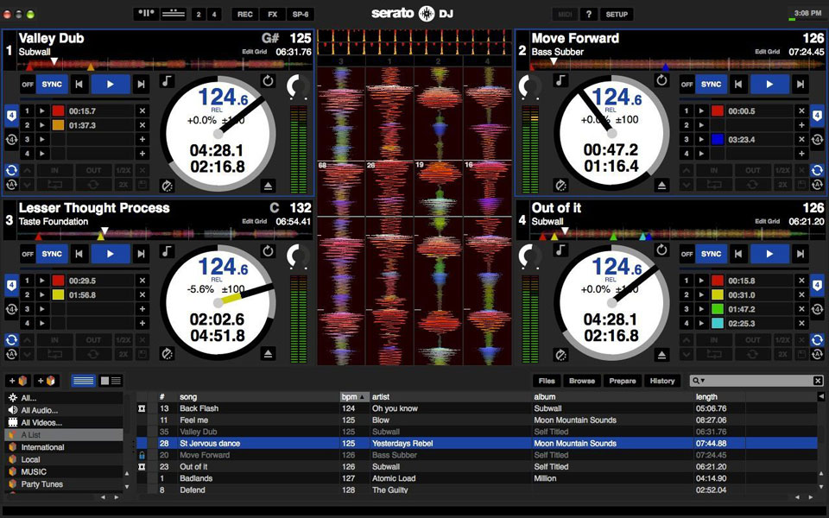Turn sync OFF on the Out of it deck

(x=687, y=254)
